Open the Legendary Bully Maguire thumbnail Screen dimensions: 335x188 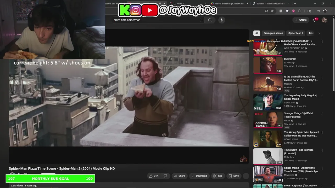(x=268, y=102)
